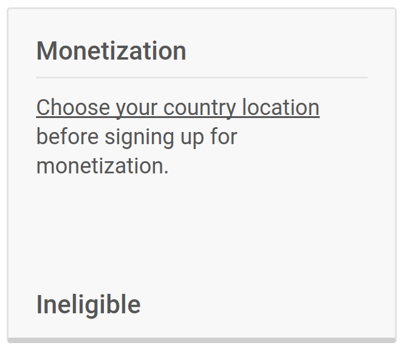Image resolution: width=406 pixels, height=351 pixels.
Task: Click the gray bottom bar of the card
Action: [x=202, y=340]
